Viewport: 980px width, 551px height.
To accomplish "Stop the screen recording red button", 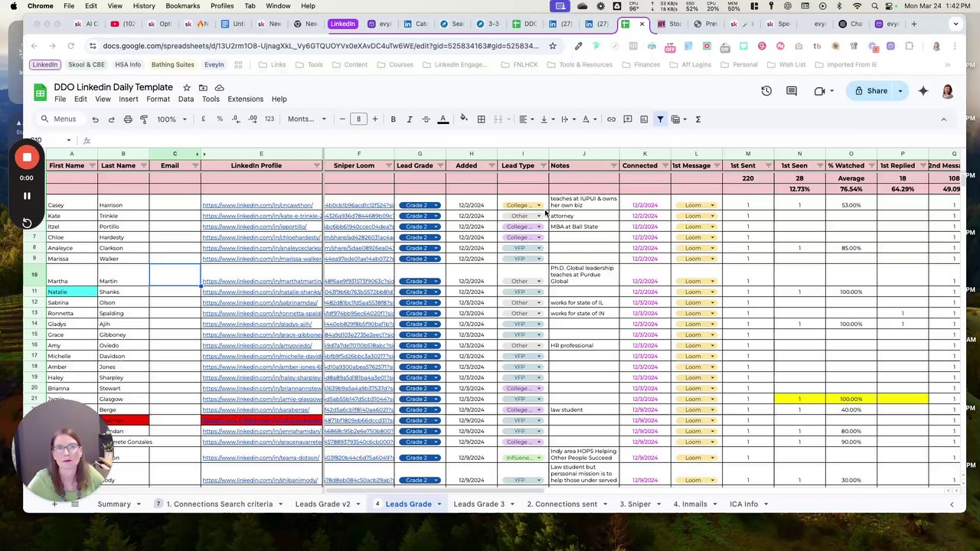I will (27, 158).
